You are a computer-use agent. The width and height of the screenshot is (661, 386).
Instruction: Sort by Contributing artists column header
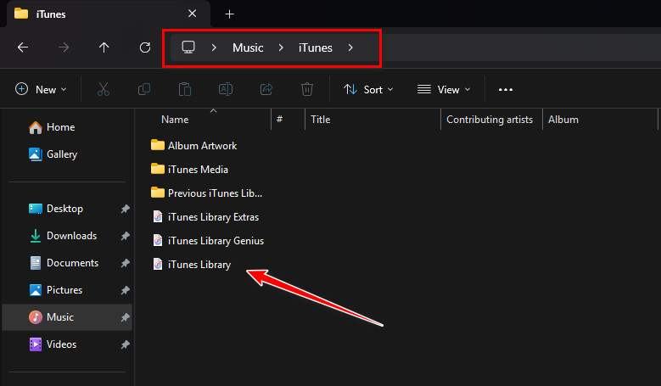coord(490,120)
